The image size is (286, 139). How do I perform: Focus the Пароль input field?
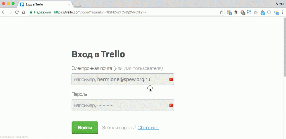tap(123, 105)
